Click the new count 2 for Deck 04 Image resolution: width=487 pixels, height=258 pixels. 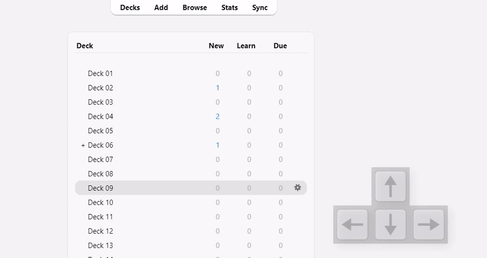(217, 116)
